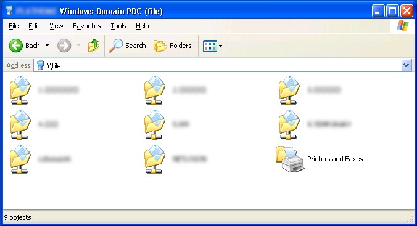
Task: Select the network share starting with 2.
Action: tap(175, 90)
